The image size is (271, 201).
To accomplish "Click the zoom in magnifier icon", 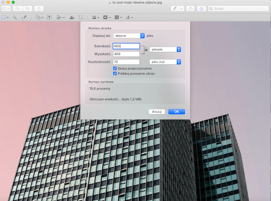I will (27, 8).
